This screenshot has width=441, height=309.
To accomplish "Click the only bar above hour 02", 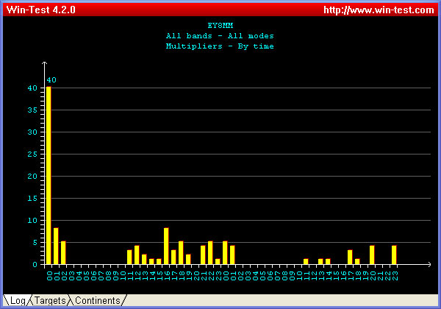I will 63,252.
